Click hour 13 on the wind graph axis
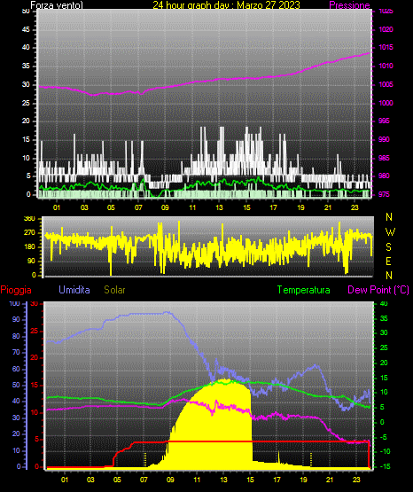The height and width of the screenshot is (492, 413). pyautogui.click(x=219, y=207)
